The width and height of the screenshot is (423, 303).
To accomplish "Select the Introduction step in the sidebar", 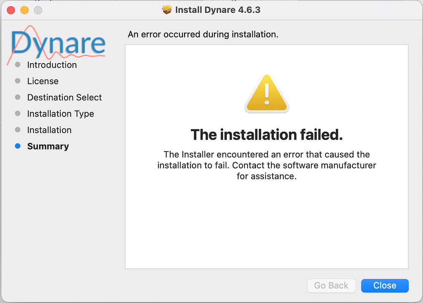I will [52, 65].
